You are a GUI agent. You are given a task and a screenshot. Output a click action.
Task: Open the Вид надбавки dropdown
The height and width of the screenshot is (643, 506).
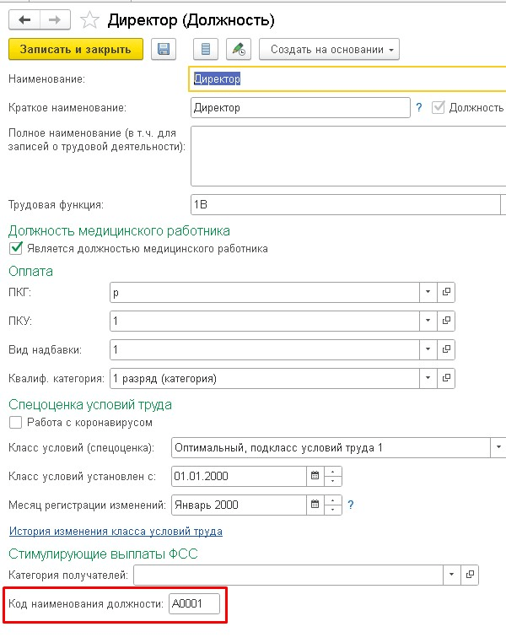pos(428,349)
